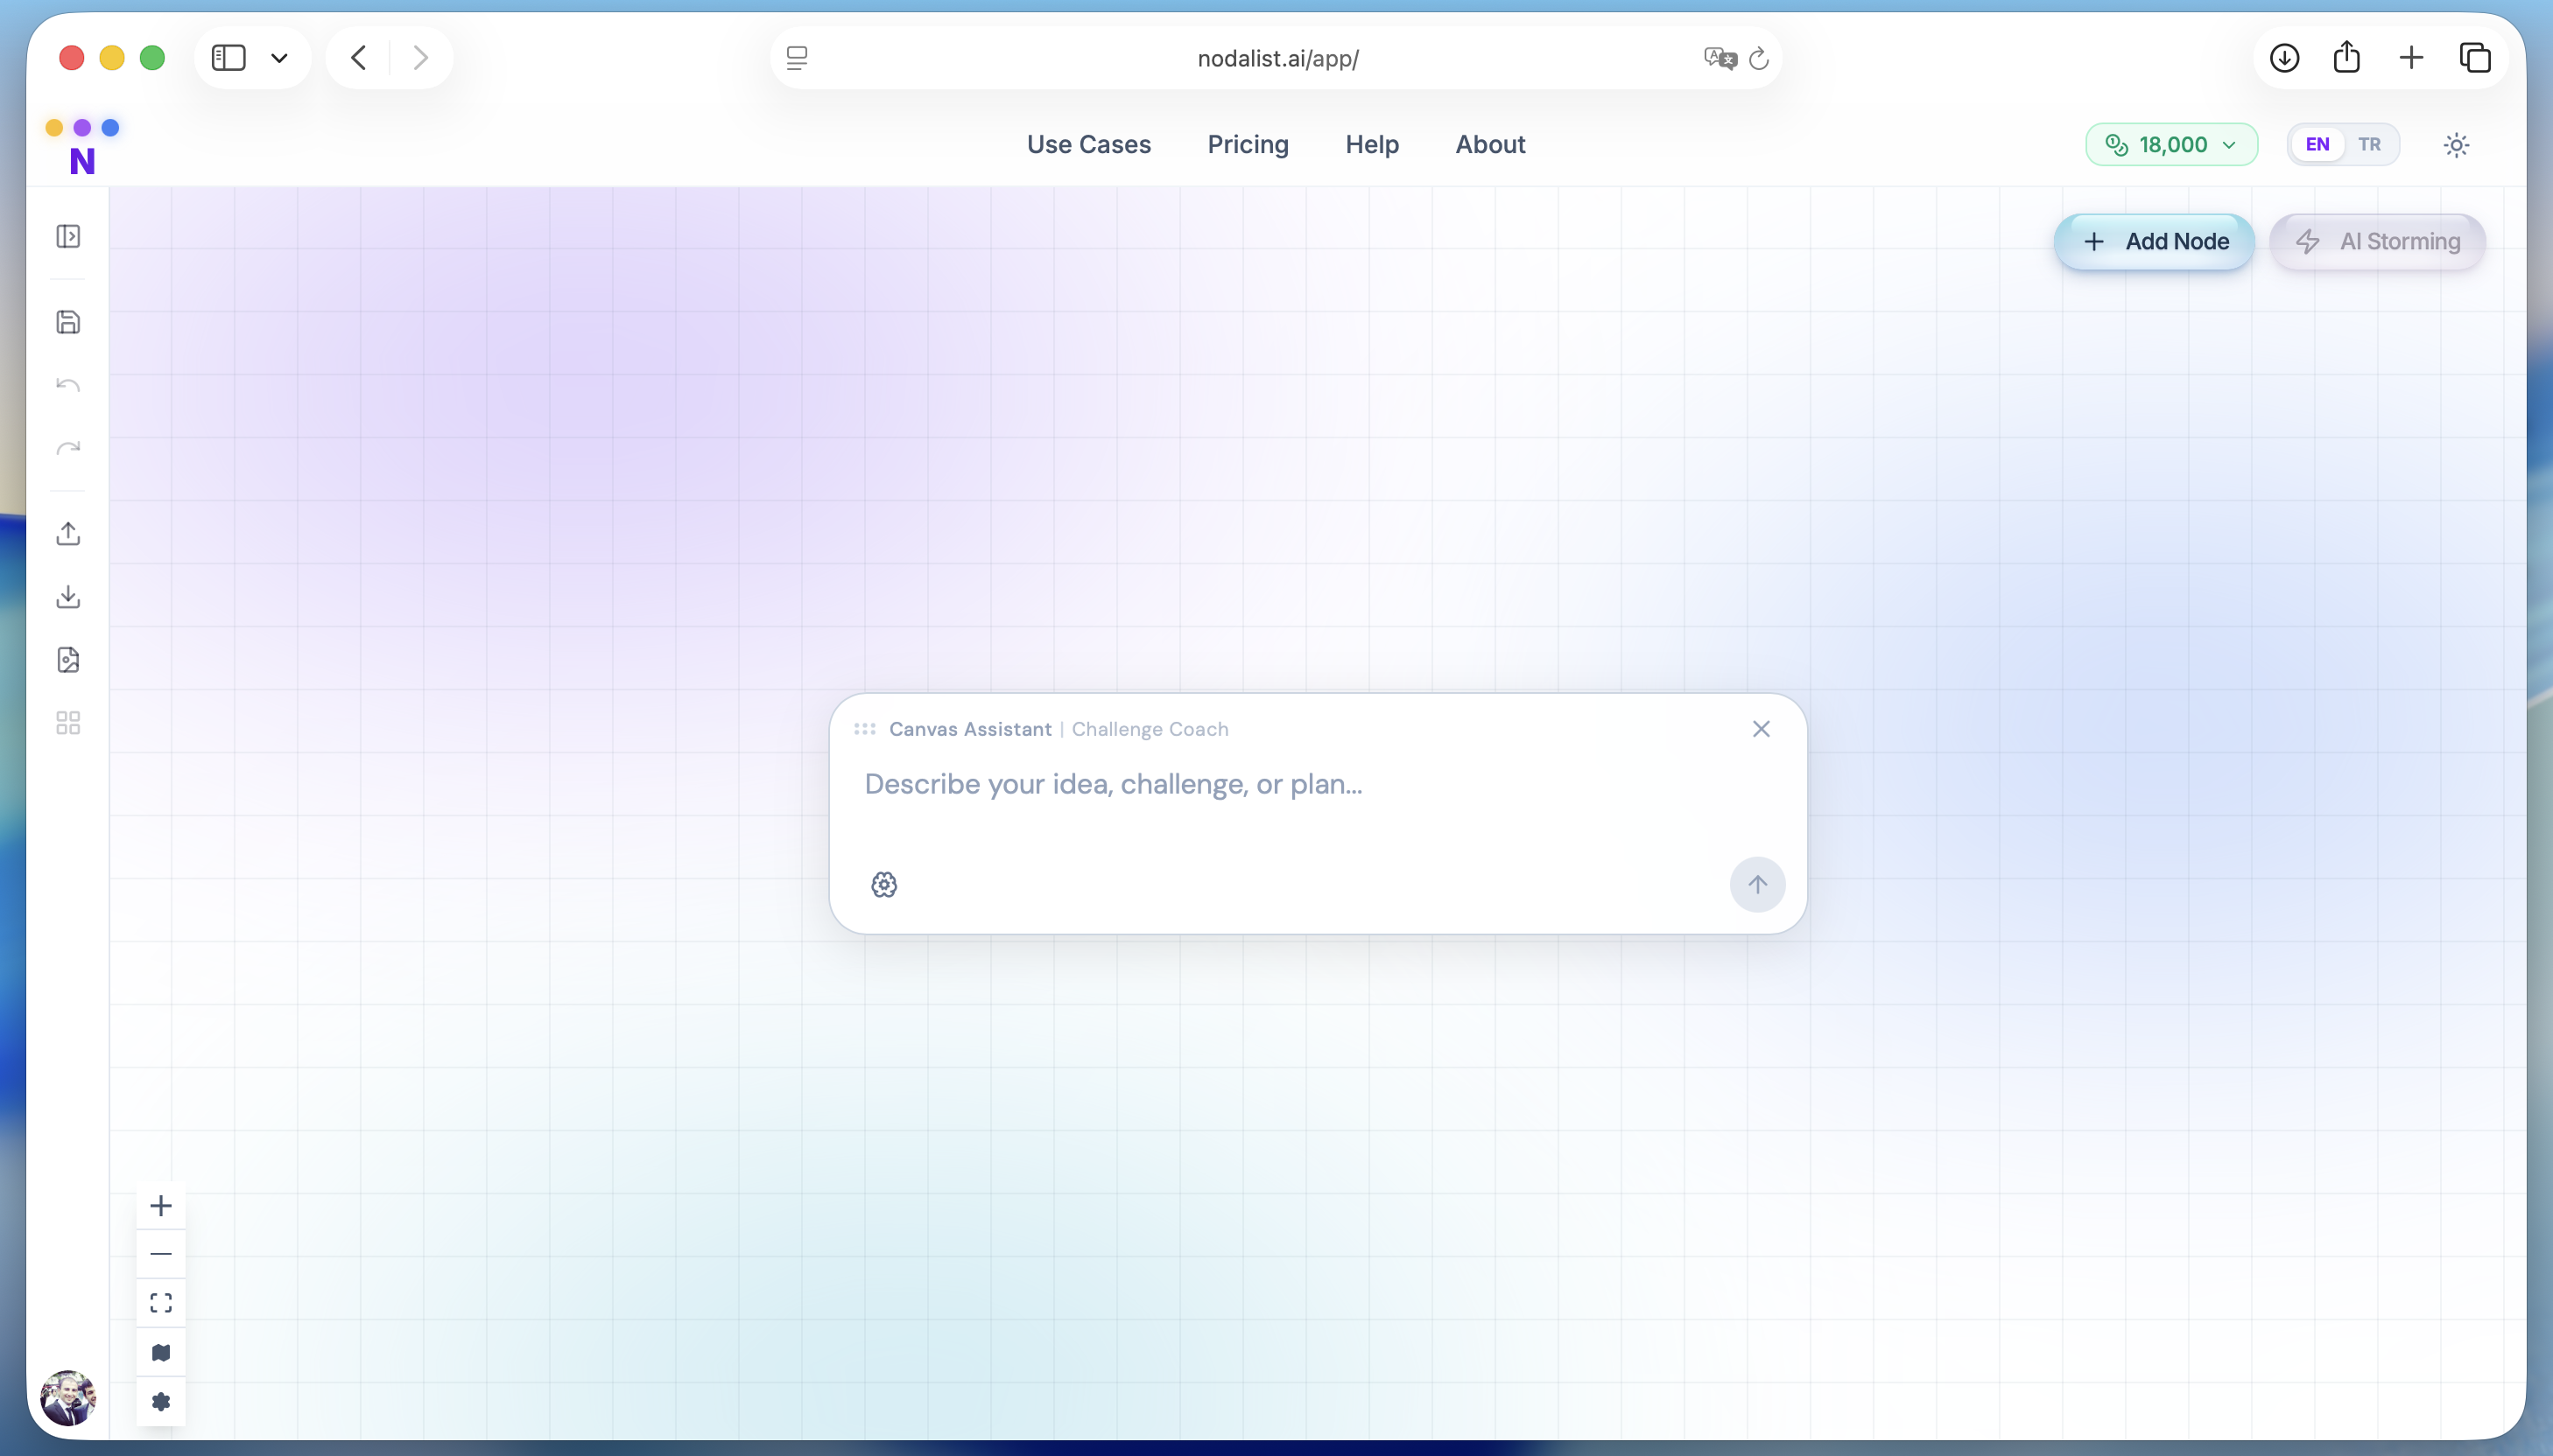Expand the left sidebar panel
This screenshot has width=2553, height=1456.
point(68,236)
